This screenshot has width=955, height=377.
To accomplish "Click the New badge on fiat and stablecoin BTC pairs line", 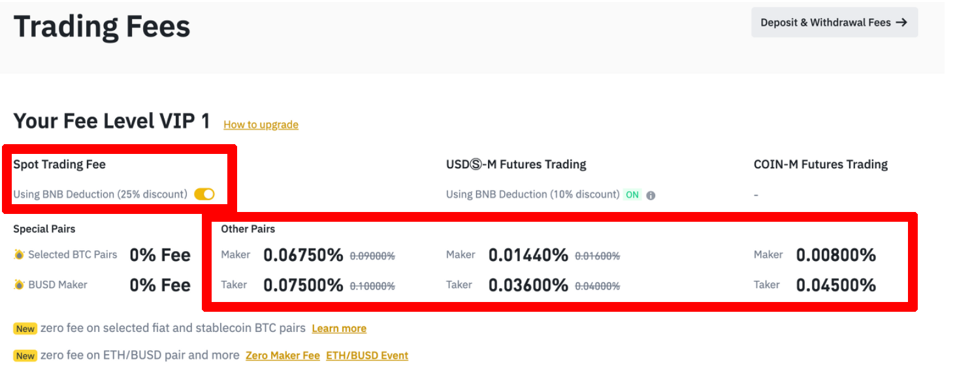I will point(25,329).
